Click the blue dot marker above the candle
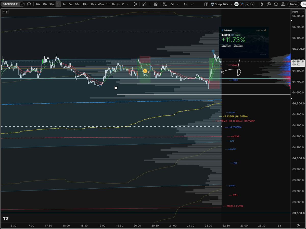The height and width of the screenshot is (229, 306). pos(213,52)
